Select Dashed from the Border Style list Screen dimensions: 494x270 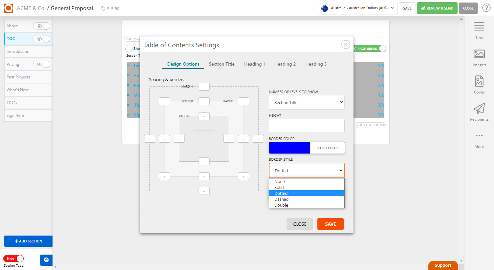(281, 199)
